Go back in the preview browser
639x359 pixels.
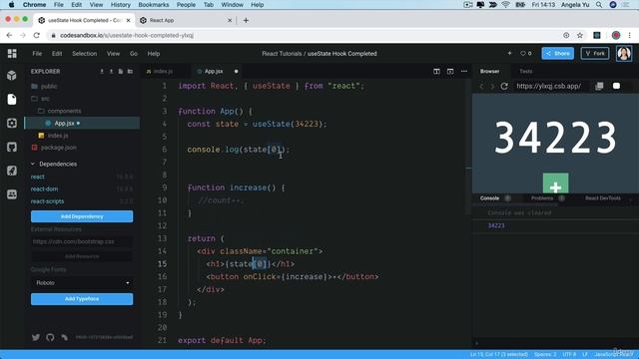click(x=481, y=87)
